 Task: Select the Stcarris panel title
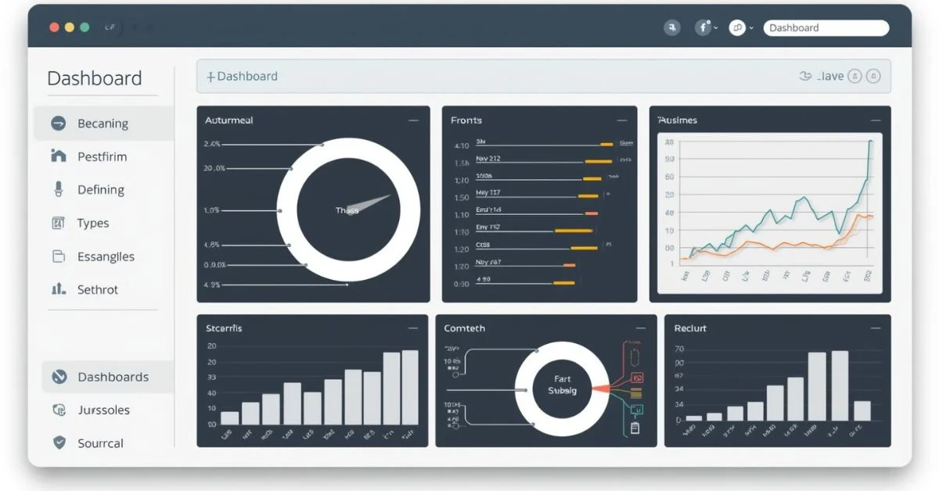[225, 328]
